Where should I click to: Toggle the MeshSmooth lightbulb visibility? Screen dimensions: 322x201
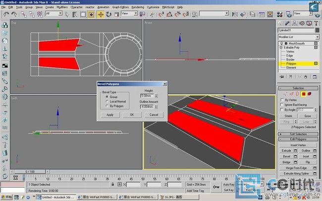tap(282, 44)
